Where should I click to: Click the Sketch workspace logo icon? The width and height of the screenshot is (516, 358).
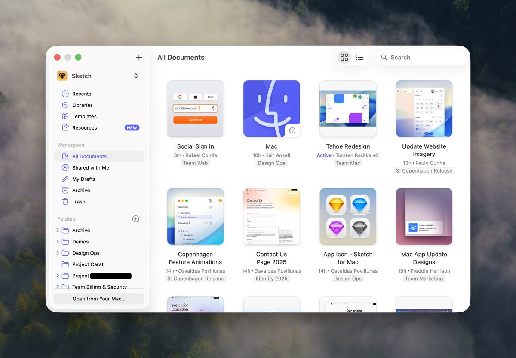62,76
